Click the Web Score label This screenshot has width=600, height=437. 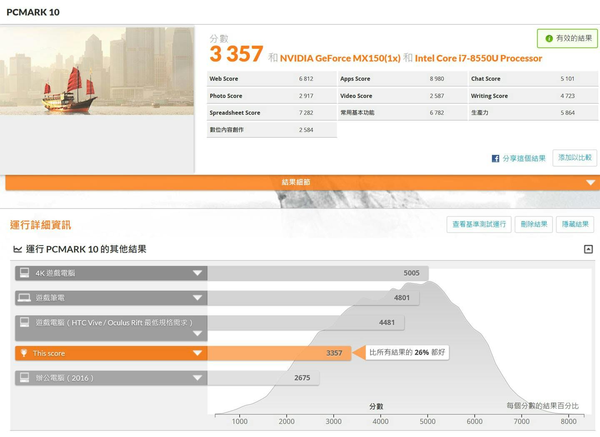pyautogui.click(x=224, y=79)
